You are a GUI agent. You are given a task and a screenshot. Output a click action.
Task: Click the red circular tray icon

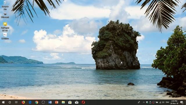153,102
